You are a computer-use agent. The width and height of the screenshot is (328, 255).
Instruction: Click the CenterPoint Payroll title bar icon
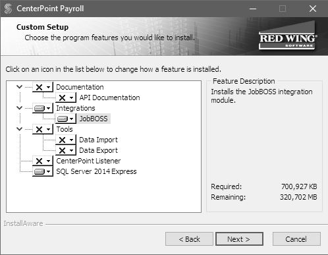(8, 9)
